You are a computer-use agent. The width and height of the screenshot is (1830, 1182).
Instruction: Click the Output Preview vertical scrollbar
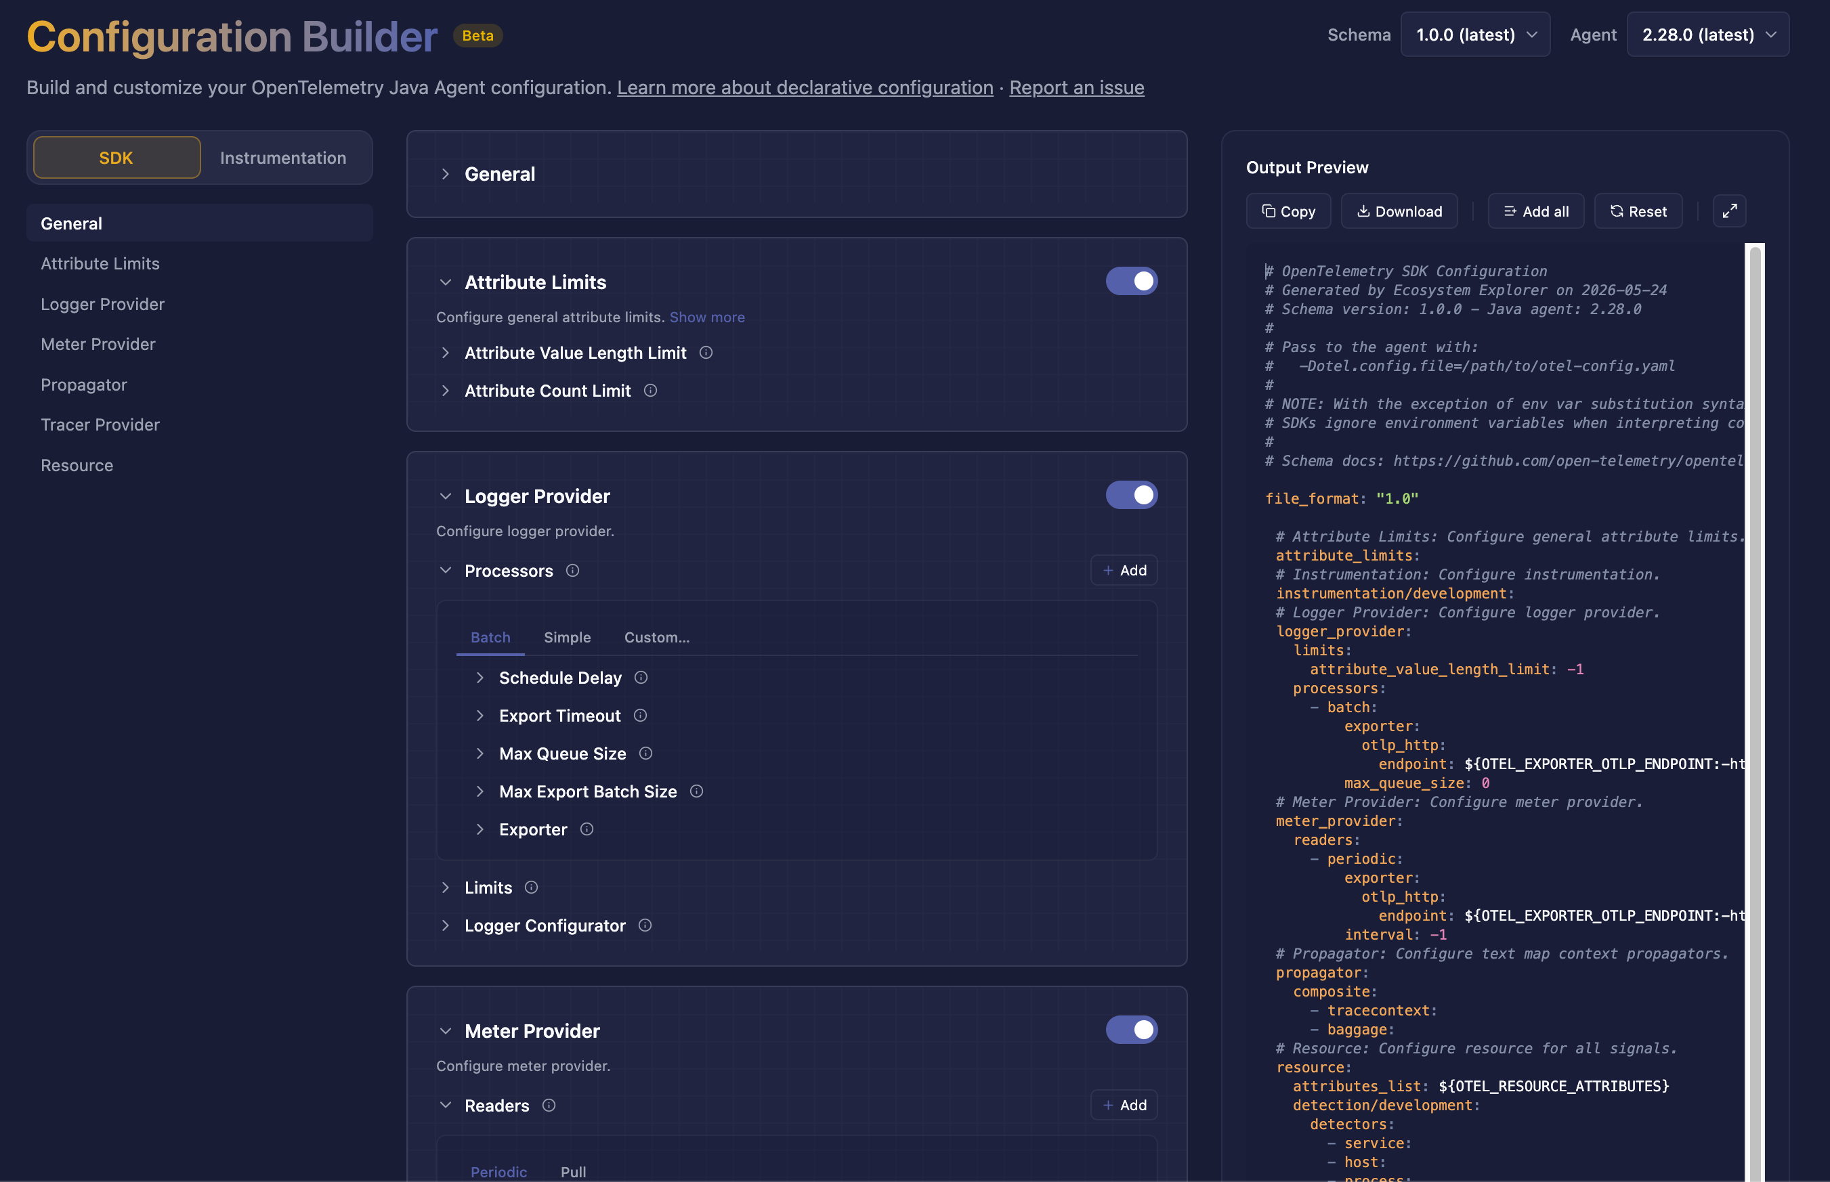click(1754, 712)
